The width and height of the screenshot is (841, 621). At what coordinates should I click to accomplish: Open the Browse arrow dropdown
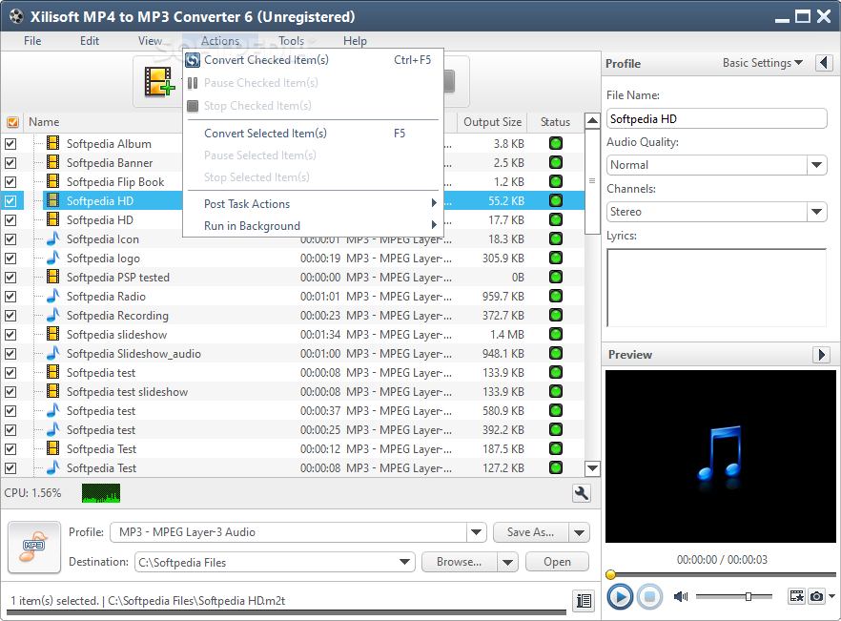507,562
